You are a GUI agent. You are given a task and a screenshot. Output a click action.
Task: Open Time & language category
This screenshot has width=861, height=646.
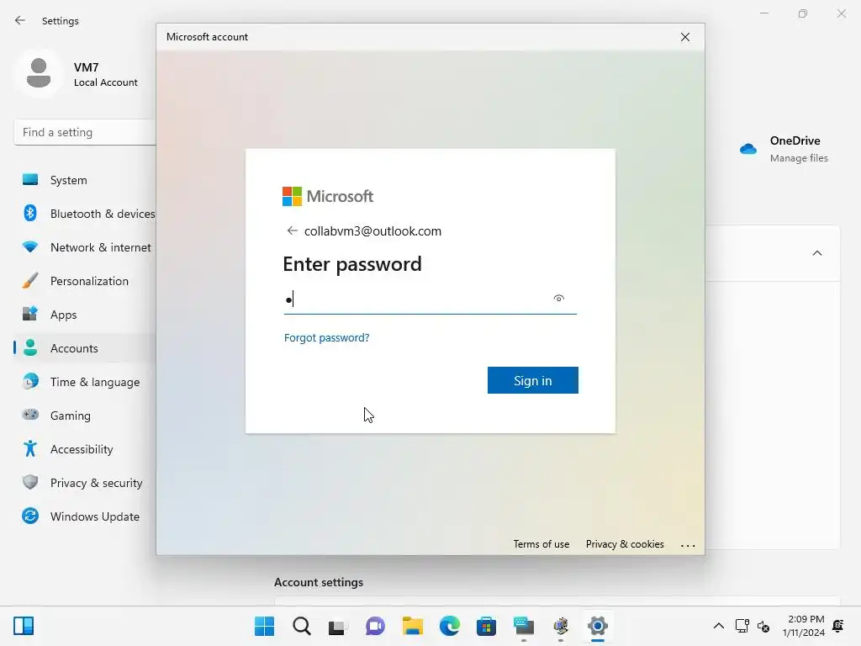coord(85,382)
